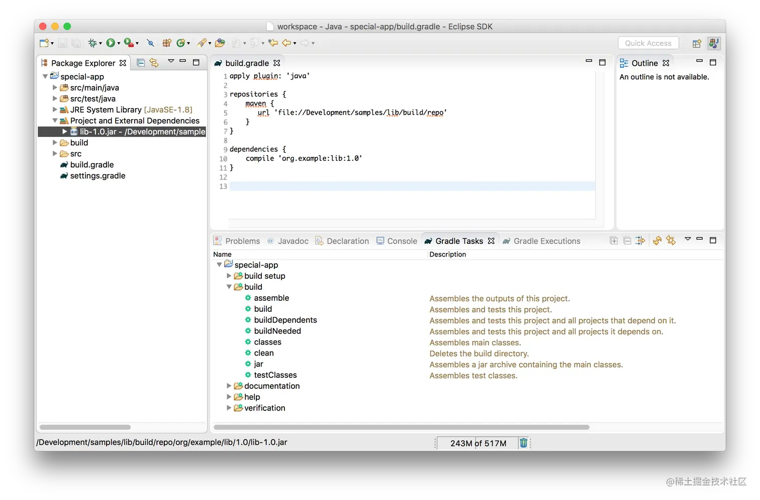Screen dimensions: 760x500
Task: Expand the help task group
Action: tap(229, 397)
